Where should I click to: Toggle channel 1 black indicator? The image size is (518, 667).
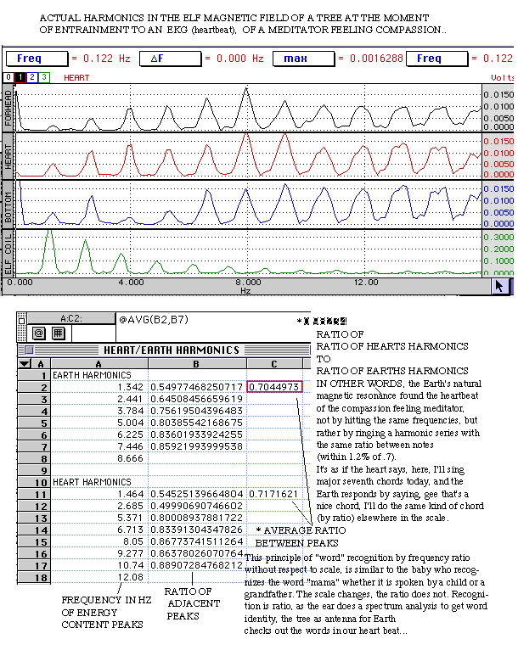pyautogui.click(x=20, y=77)
